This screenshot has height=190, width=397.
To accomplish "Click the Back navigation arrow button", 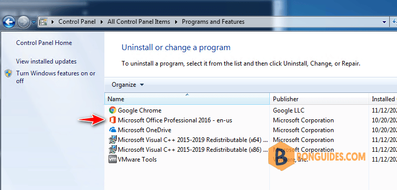I will pyautogui.click(x=9, y=22).
